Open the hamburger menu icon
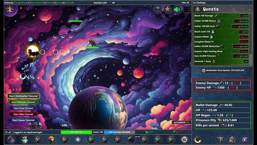The image size is (257, 145). (x=187, y=9)
